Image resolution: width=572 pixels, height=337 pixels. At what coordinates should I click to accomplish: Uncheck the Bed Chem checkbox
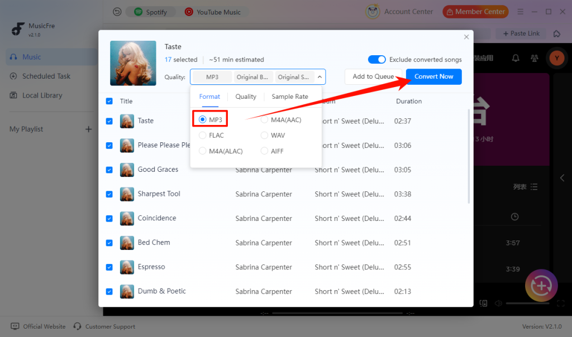(109, 243)
